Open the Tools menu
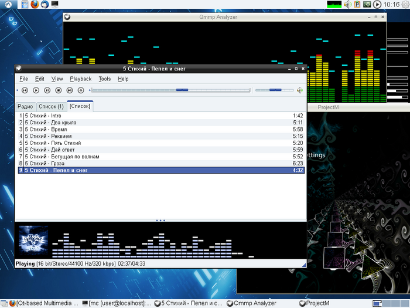410x308 pixels. (104, 79)
